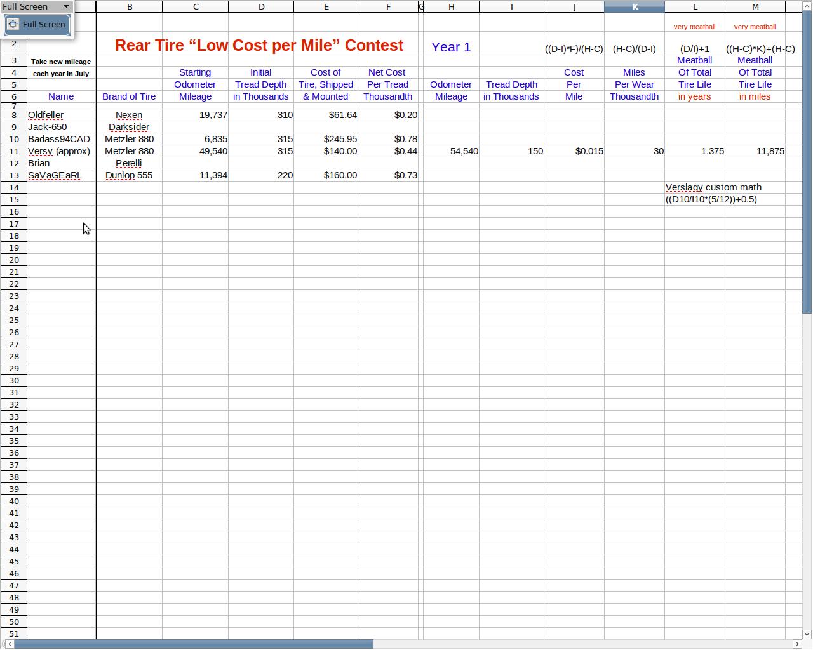The image size is (813, 650).
Task: Click the horizontal scrollbar left arrow
Action: pos(8,644)
